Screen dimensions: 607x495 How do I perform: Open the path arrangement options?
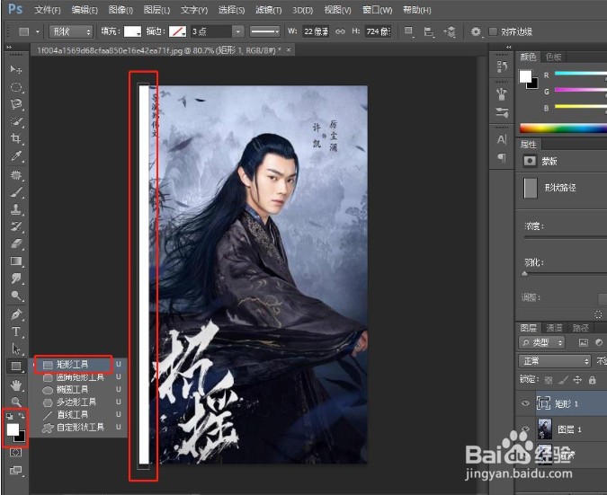point(450,31)
